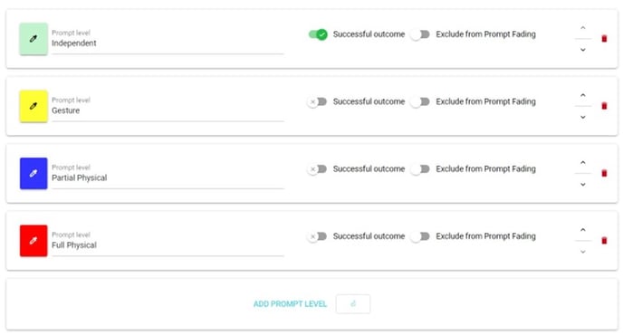Image resolution: width=623 pixels, height=335 pixels.
Task: Toggle Exclude from Prompt Fading for Full Physical
Action: [x=420, y=236]
